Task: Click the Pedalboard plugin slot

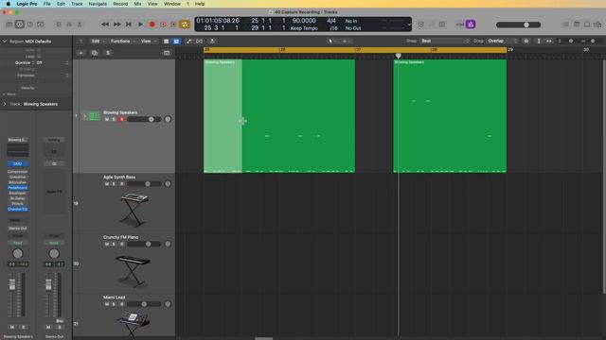Action: point(17,188)
